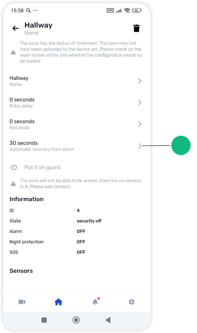Image resolution: width=197 pixels, height=333 pixels.
Task: Tap the Put it on guard label
Action: [42, 167]
